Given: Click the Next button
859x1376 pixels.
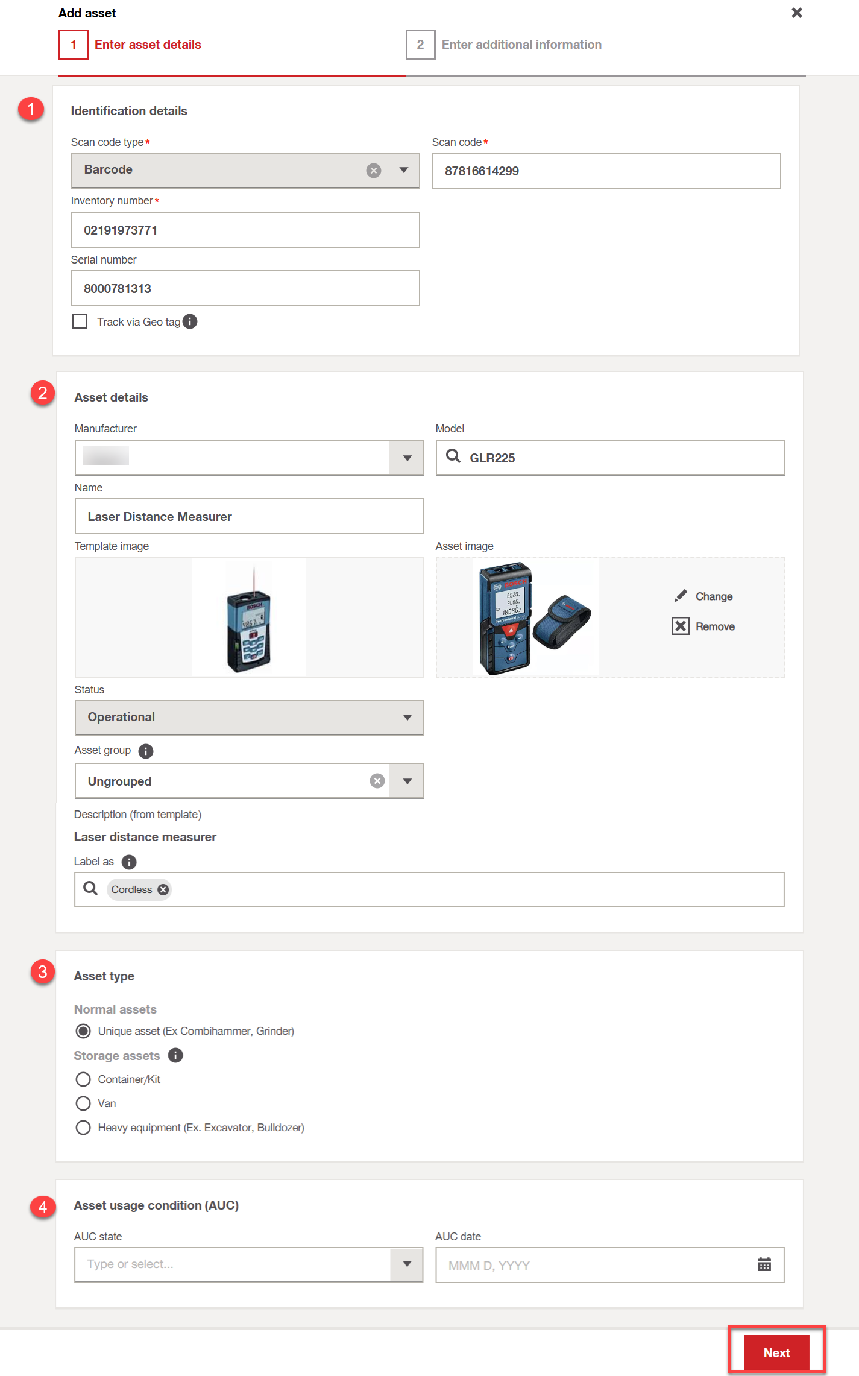Looking at the screenshot, I should [776, 1352].
